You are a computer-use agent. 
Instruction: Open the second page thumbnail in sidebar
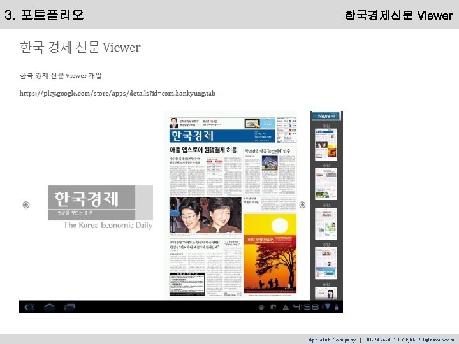[326, 183]
